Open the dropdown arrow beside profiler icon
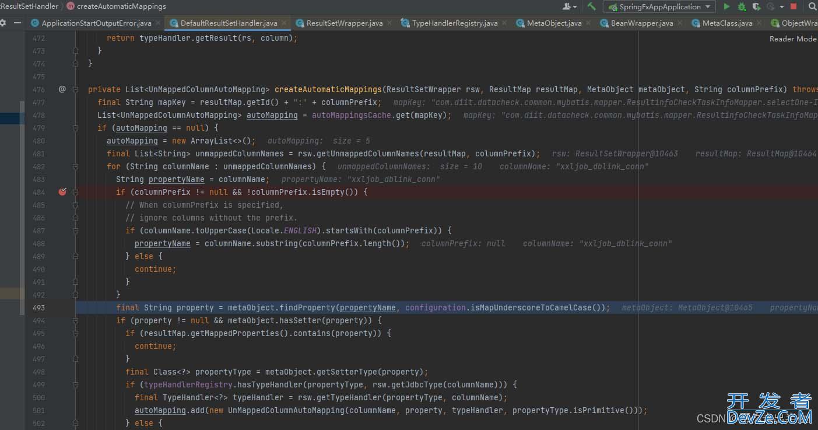 [781, 7]
